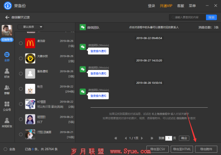Image resolution: width=221 pixels, height=155 pixels.
Task: Open the 客服 customer service item
Action: 180,6
